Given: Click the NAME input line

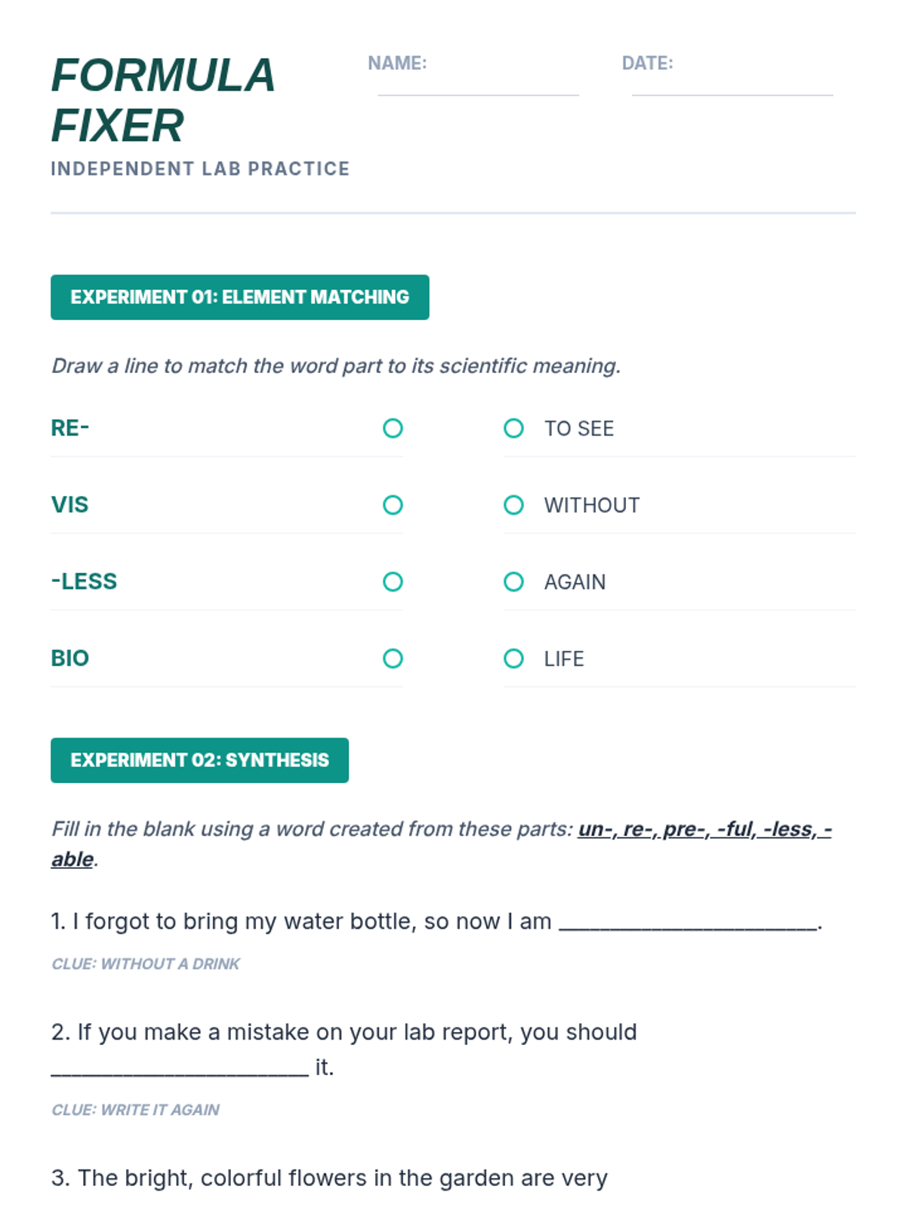Looking at the screenshot, I should tap(478, 85).
